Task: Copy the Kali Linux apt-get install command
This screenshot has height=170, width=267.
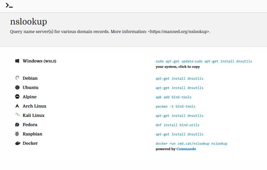Action: pos(179,116)
